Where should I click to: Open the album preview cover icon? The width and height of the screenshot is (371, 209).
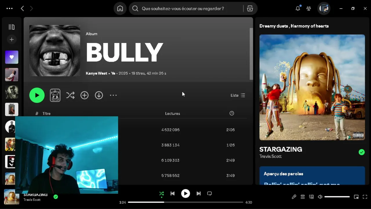55,95
